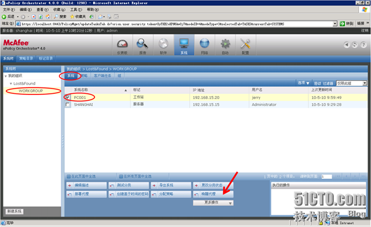The height and width of the screenshot is (227, 371).
Task: Click the 注销 log off link
Action: [x=365, y=31]
